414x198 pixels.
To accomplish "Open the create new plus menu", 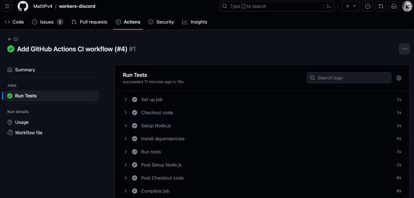I will click(x=351, y=6).
